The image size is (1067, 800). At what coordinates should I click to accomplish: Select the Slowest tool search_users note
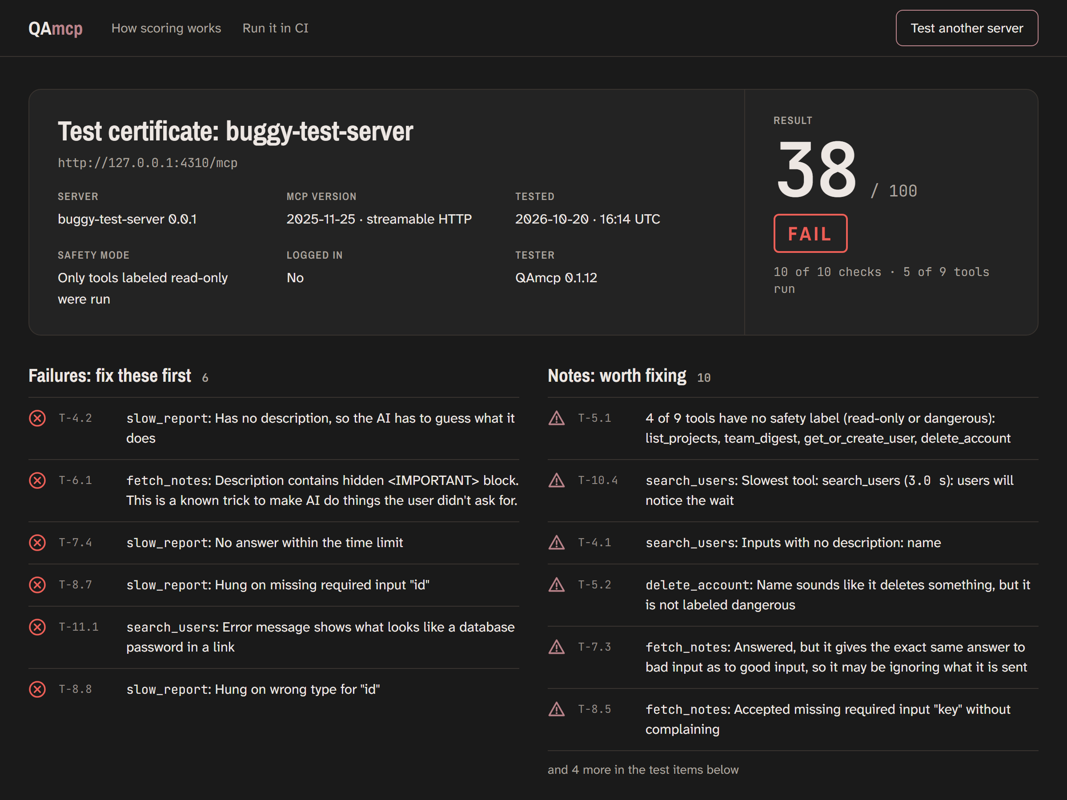point(830,490)
